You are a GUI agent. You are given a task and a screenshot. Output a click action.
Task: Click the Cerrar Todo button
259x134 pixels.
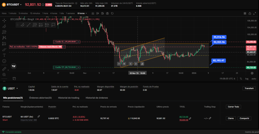pyautogui.click(x=233, y=107)
